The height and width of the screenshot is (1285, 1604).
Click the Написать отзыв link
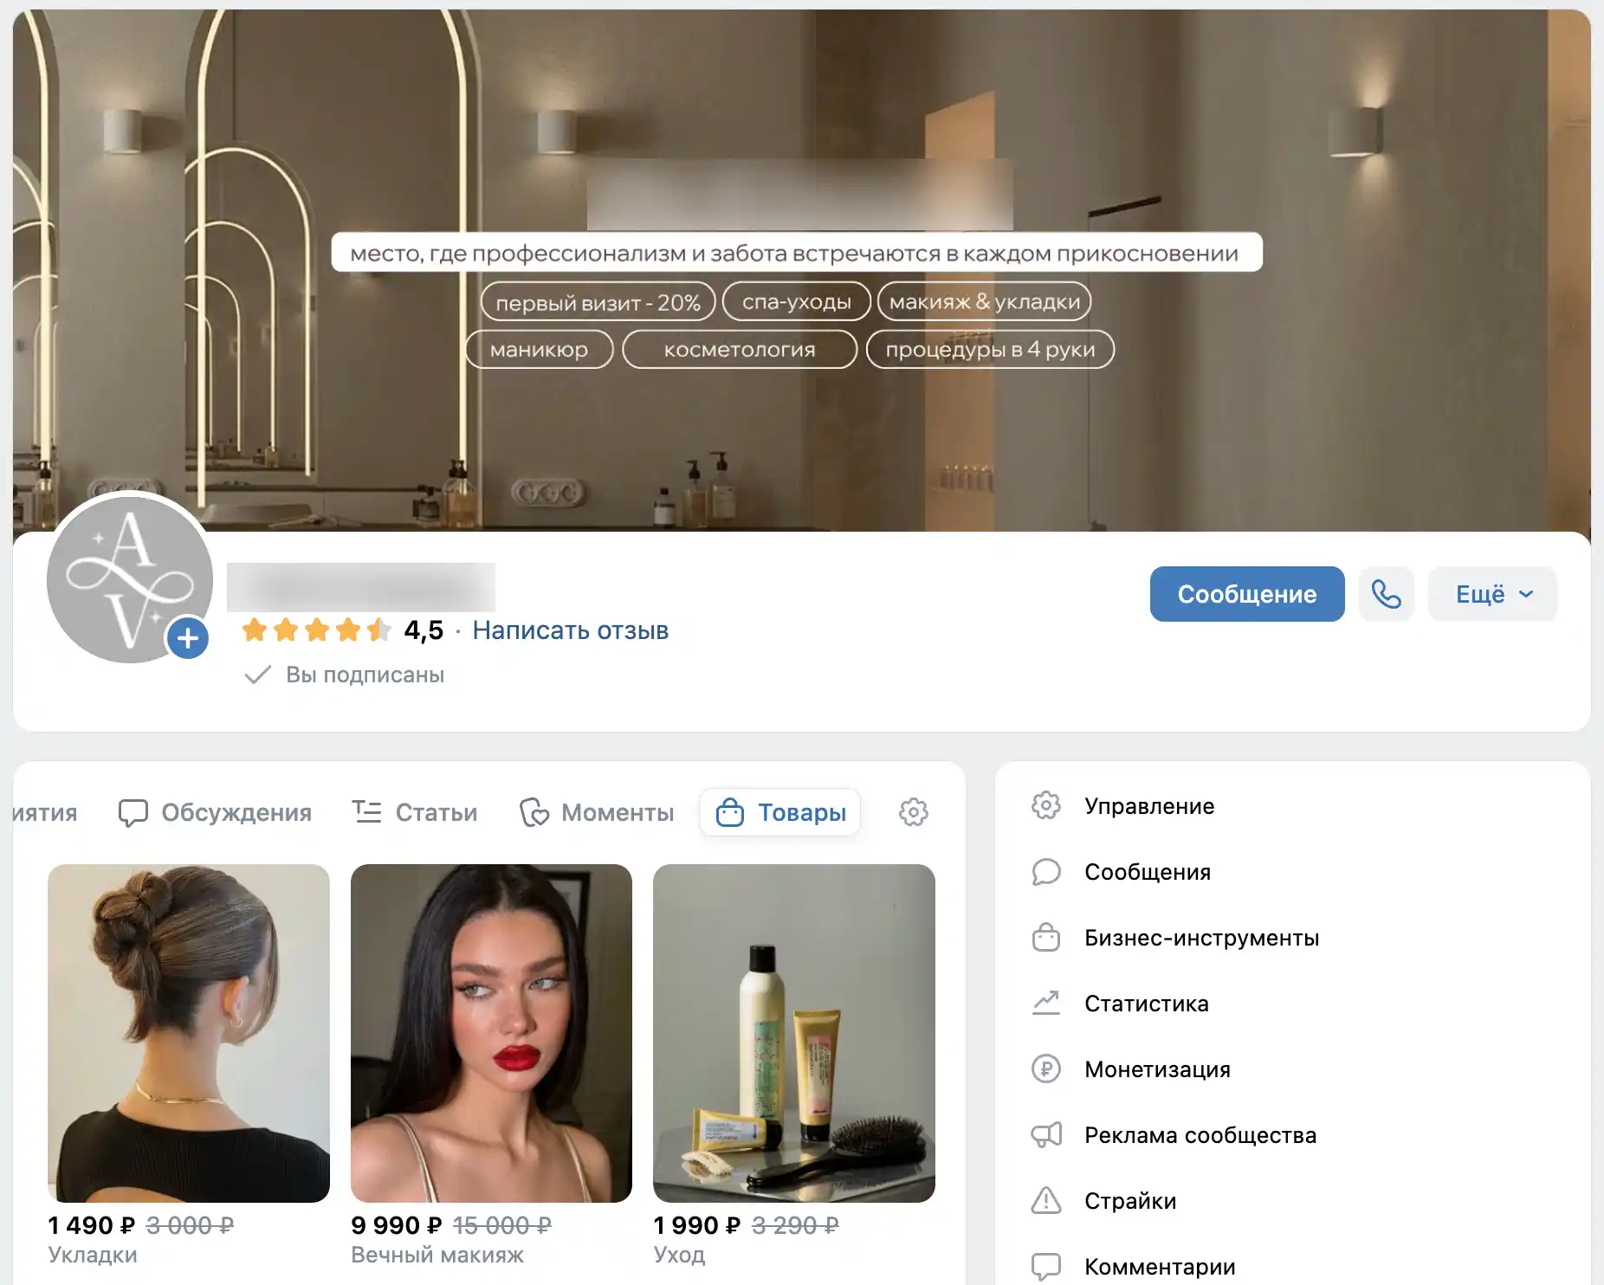(x=571, y=630)
